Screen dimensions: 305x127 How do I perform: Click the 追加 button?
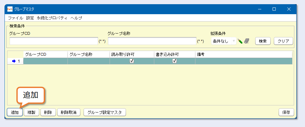(15, 112)
